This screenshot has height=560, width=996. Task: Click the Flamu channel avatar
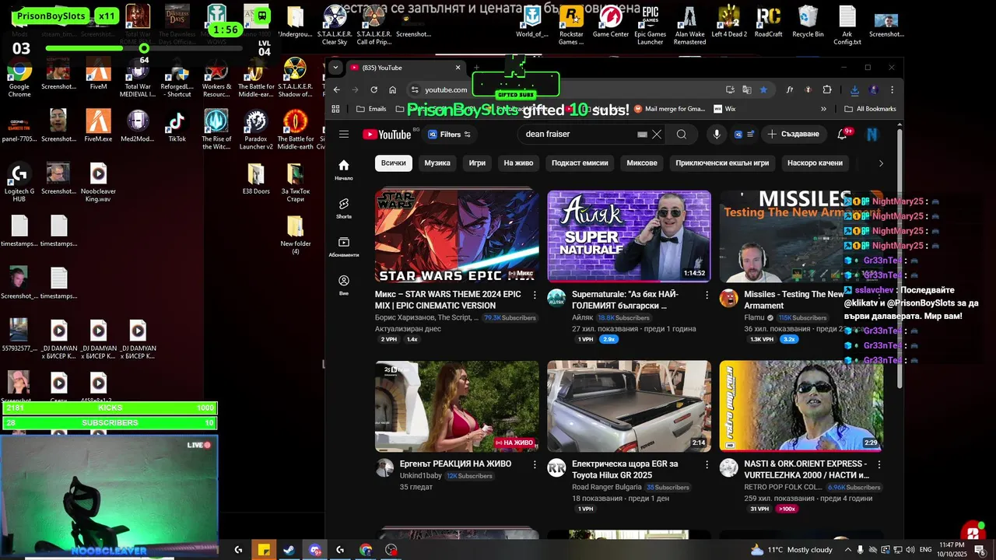tap(729, 299)
